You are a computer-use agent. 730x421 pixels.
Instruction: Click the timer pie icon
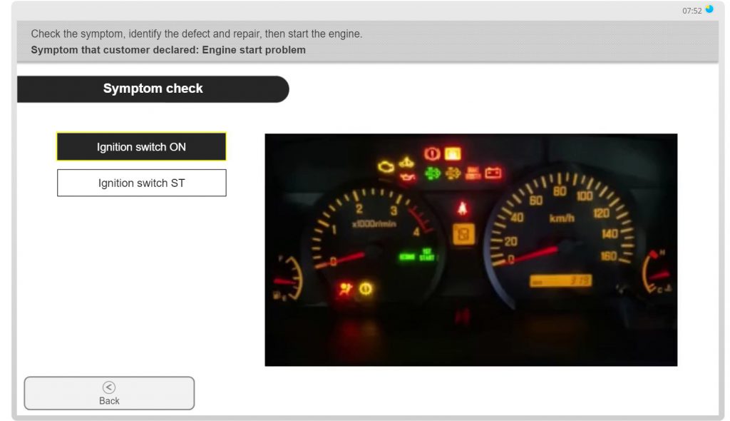[709, 10]
